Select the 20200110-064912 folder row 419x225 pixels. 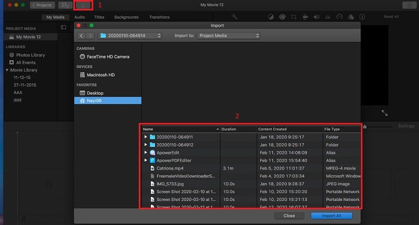(x=251, y=144)
